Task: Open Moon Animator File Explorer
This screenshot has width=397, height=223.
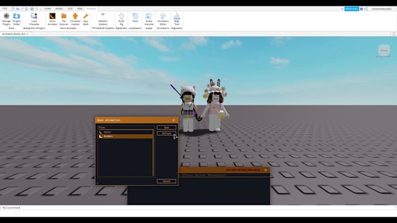Action: (x=64, y=19)
